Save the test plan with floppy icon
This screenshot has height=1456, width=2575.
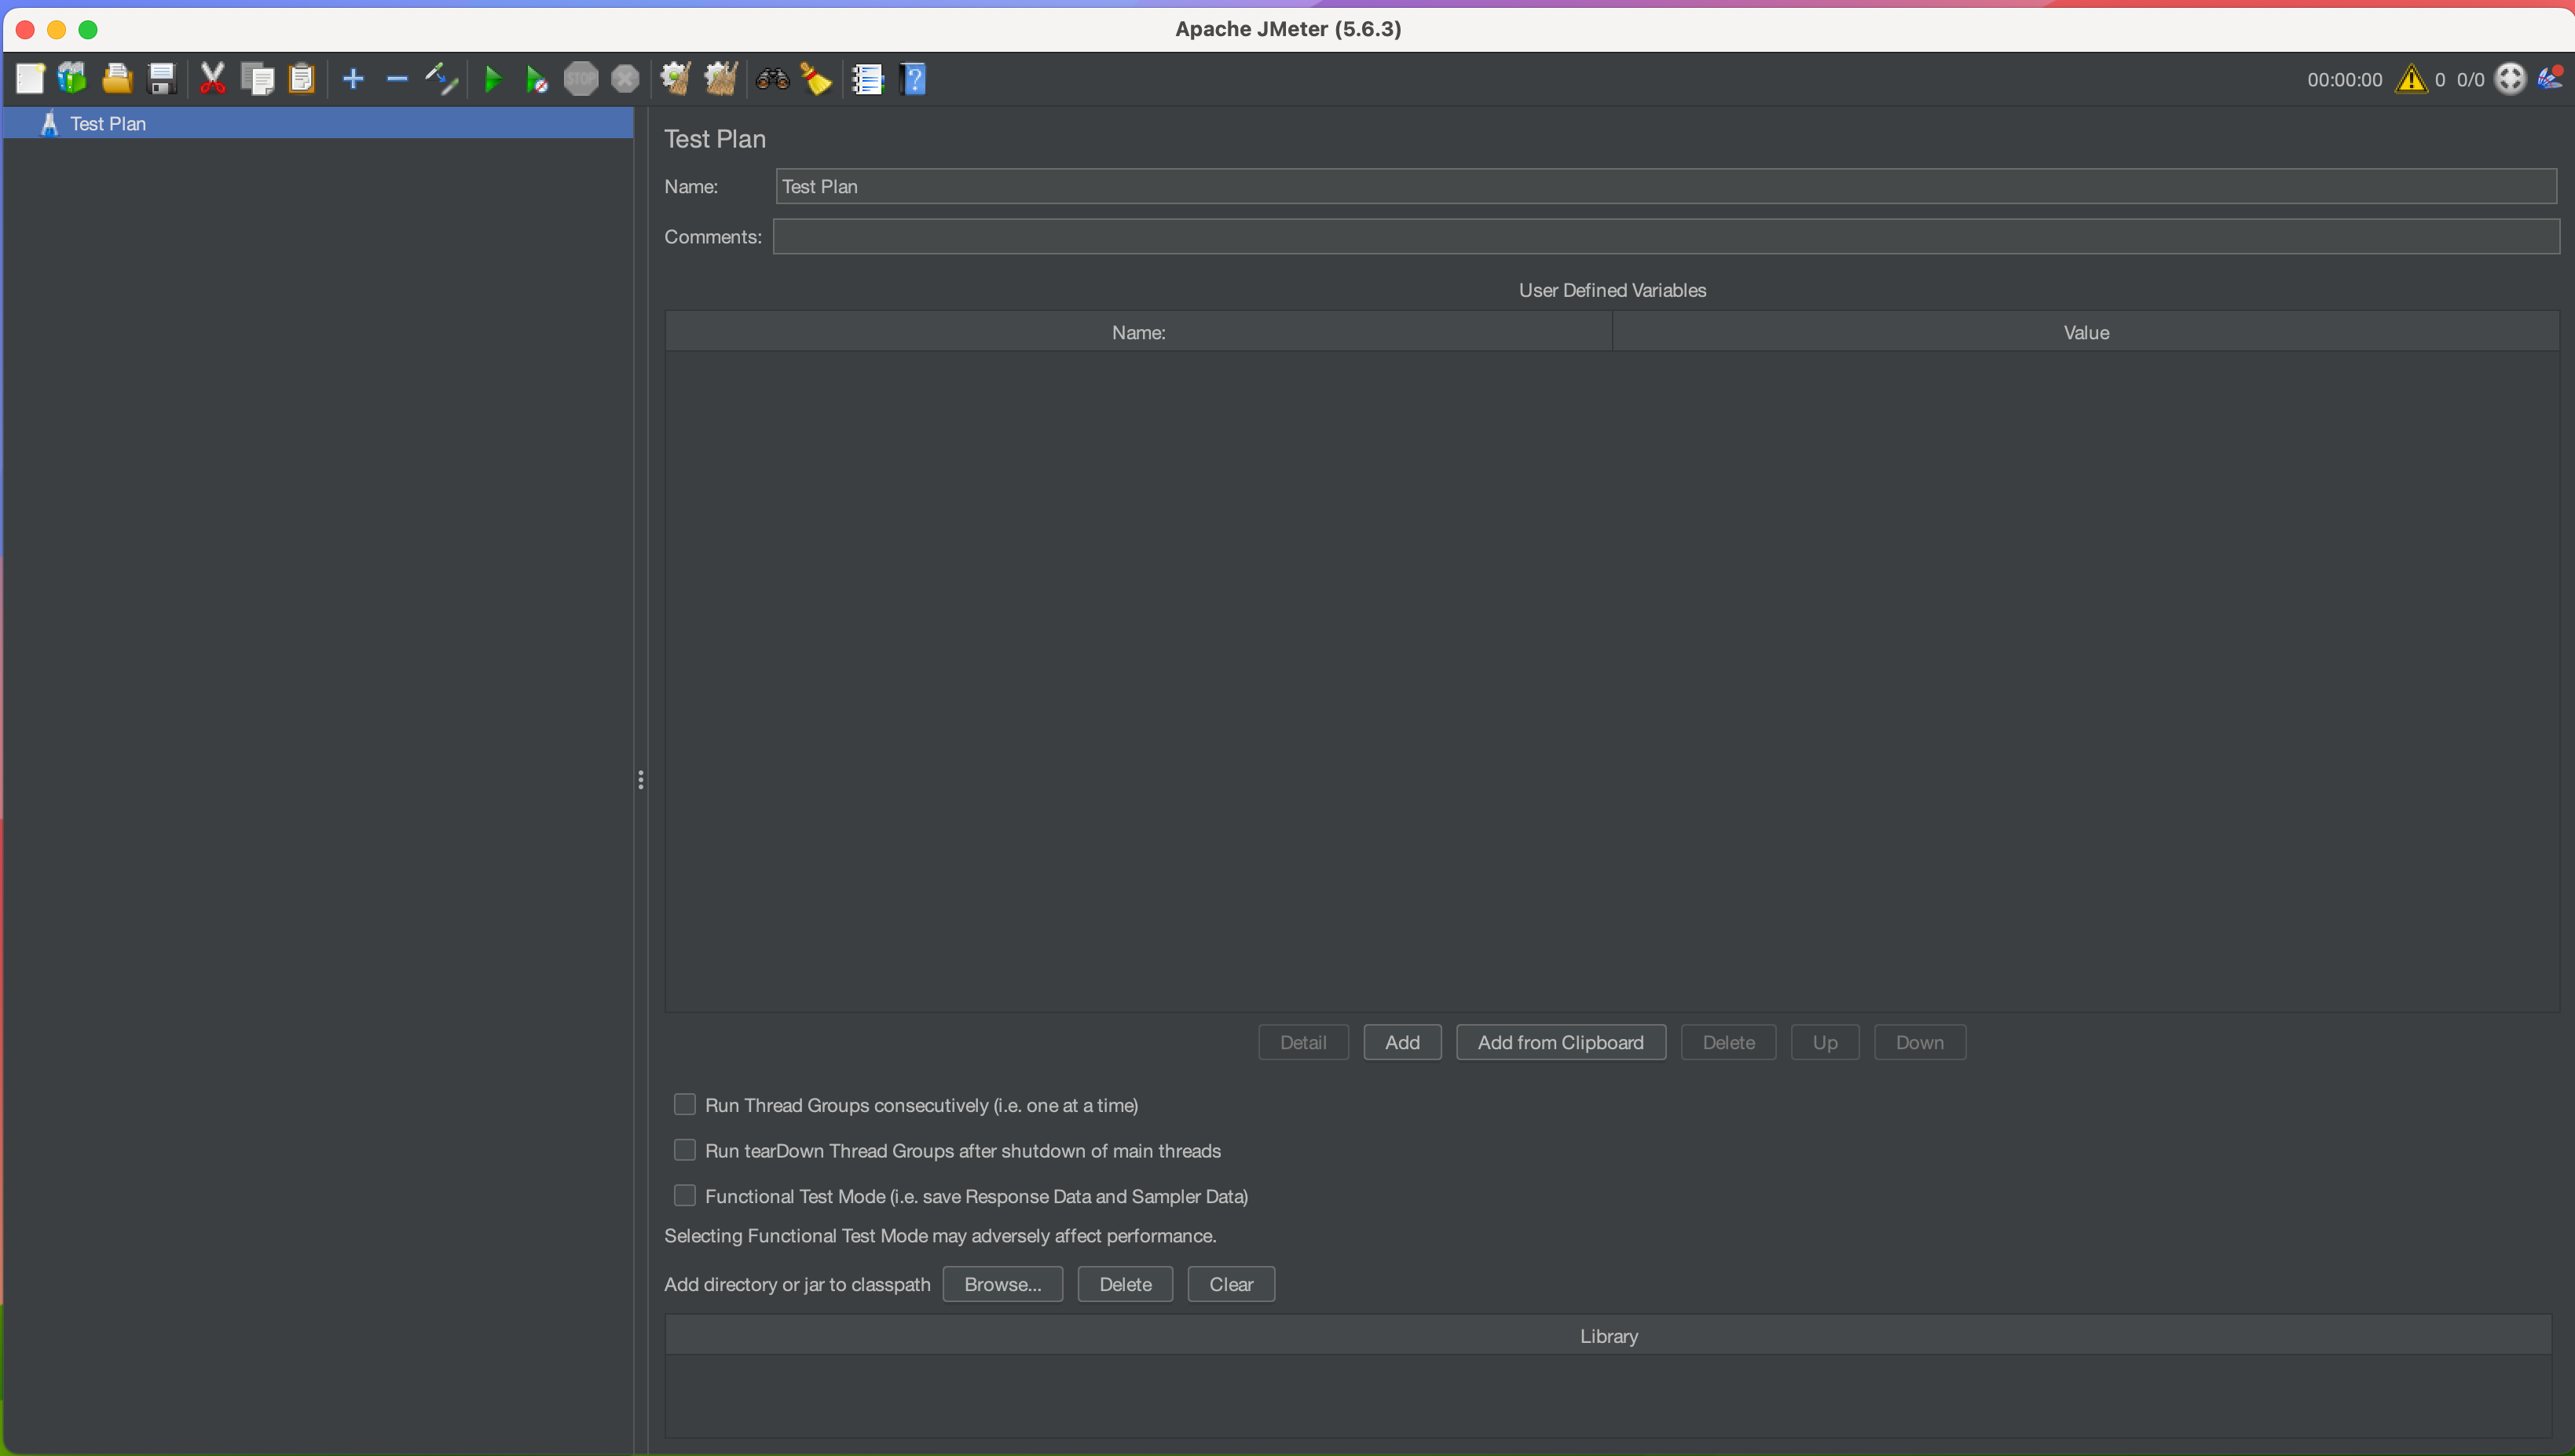(x=161, y=79)
